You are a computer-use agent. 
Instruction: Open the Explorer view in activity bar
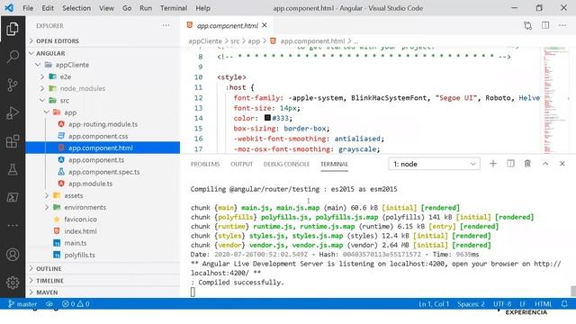point(13,29)
